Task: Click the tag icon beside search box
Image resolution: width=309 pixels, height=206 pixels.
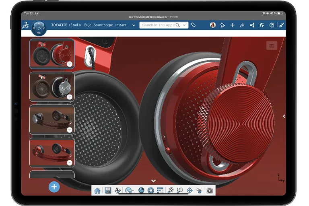Action: pyautogui.click(x=193, y=25)
